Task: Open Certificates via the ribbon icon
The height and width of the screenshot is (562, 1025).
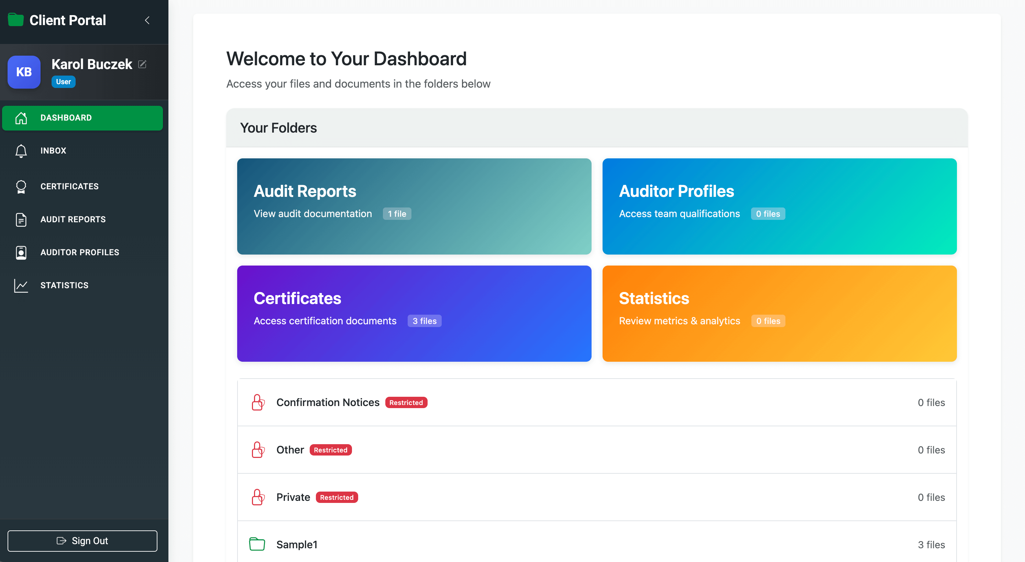Action: click(21, 187)
